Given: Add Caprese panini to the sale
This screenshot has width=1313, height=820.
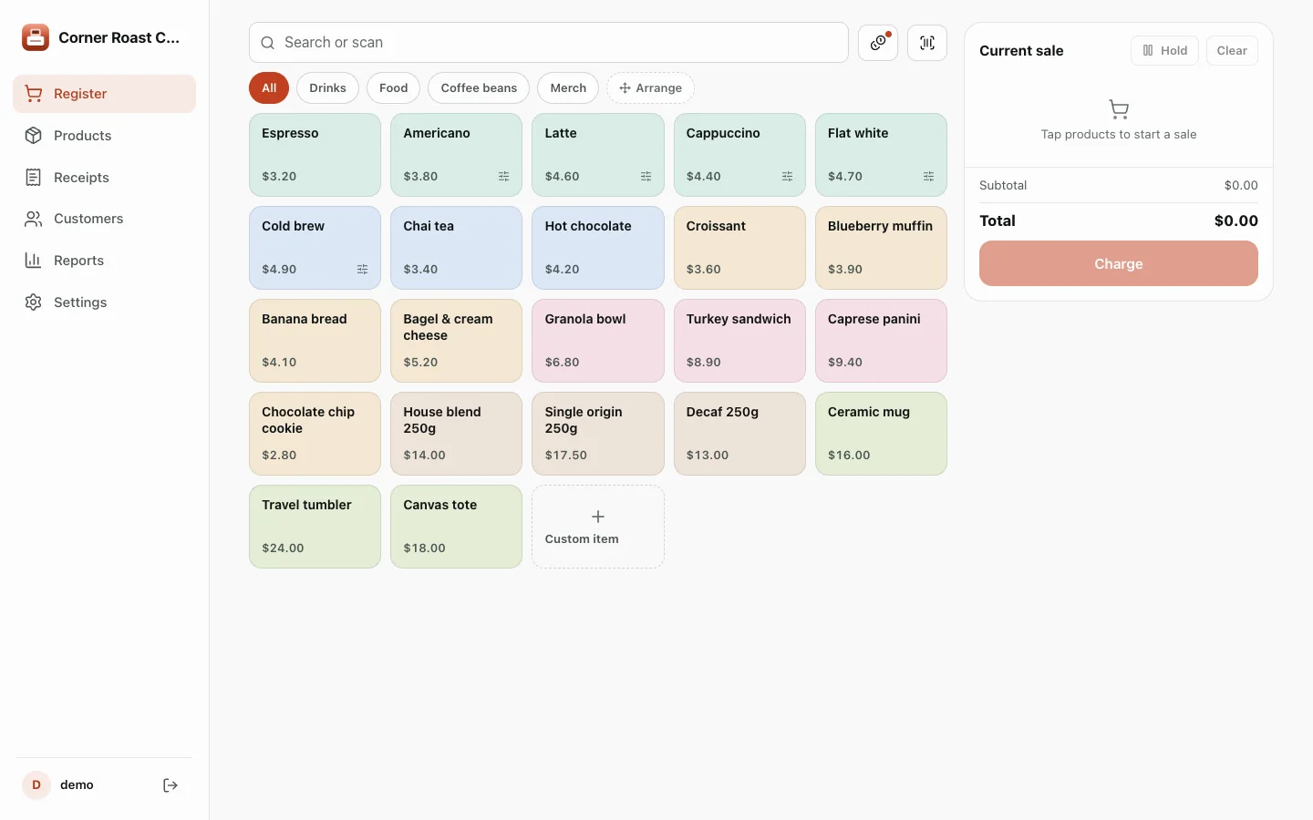Looking at the screenshot, I should [x=881, y=341].
